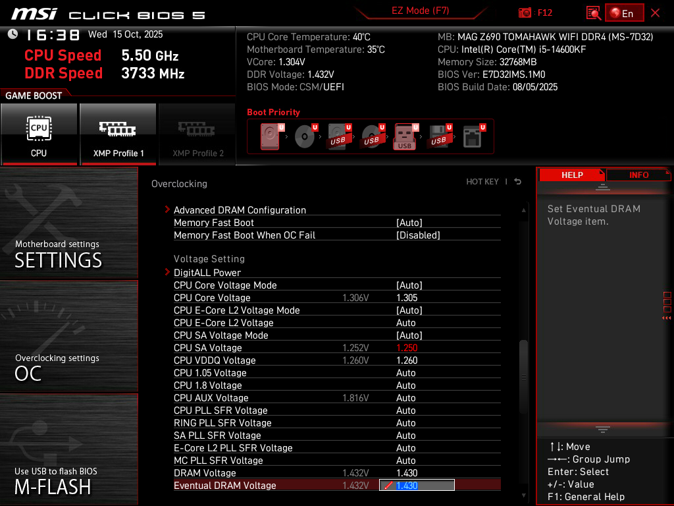Select the RING PLL SFR Voltage row
The width and height of the screenshot is (674, 506).
337,422
